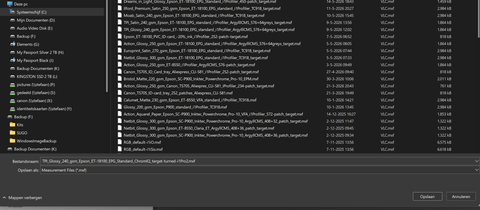Click the Bestandsnaam filename input field

257,161
